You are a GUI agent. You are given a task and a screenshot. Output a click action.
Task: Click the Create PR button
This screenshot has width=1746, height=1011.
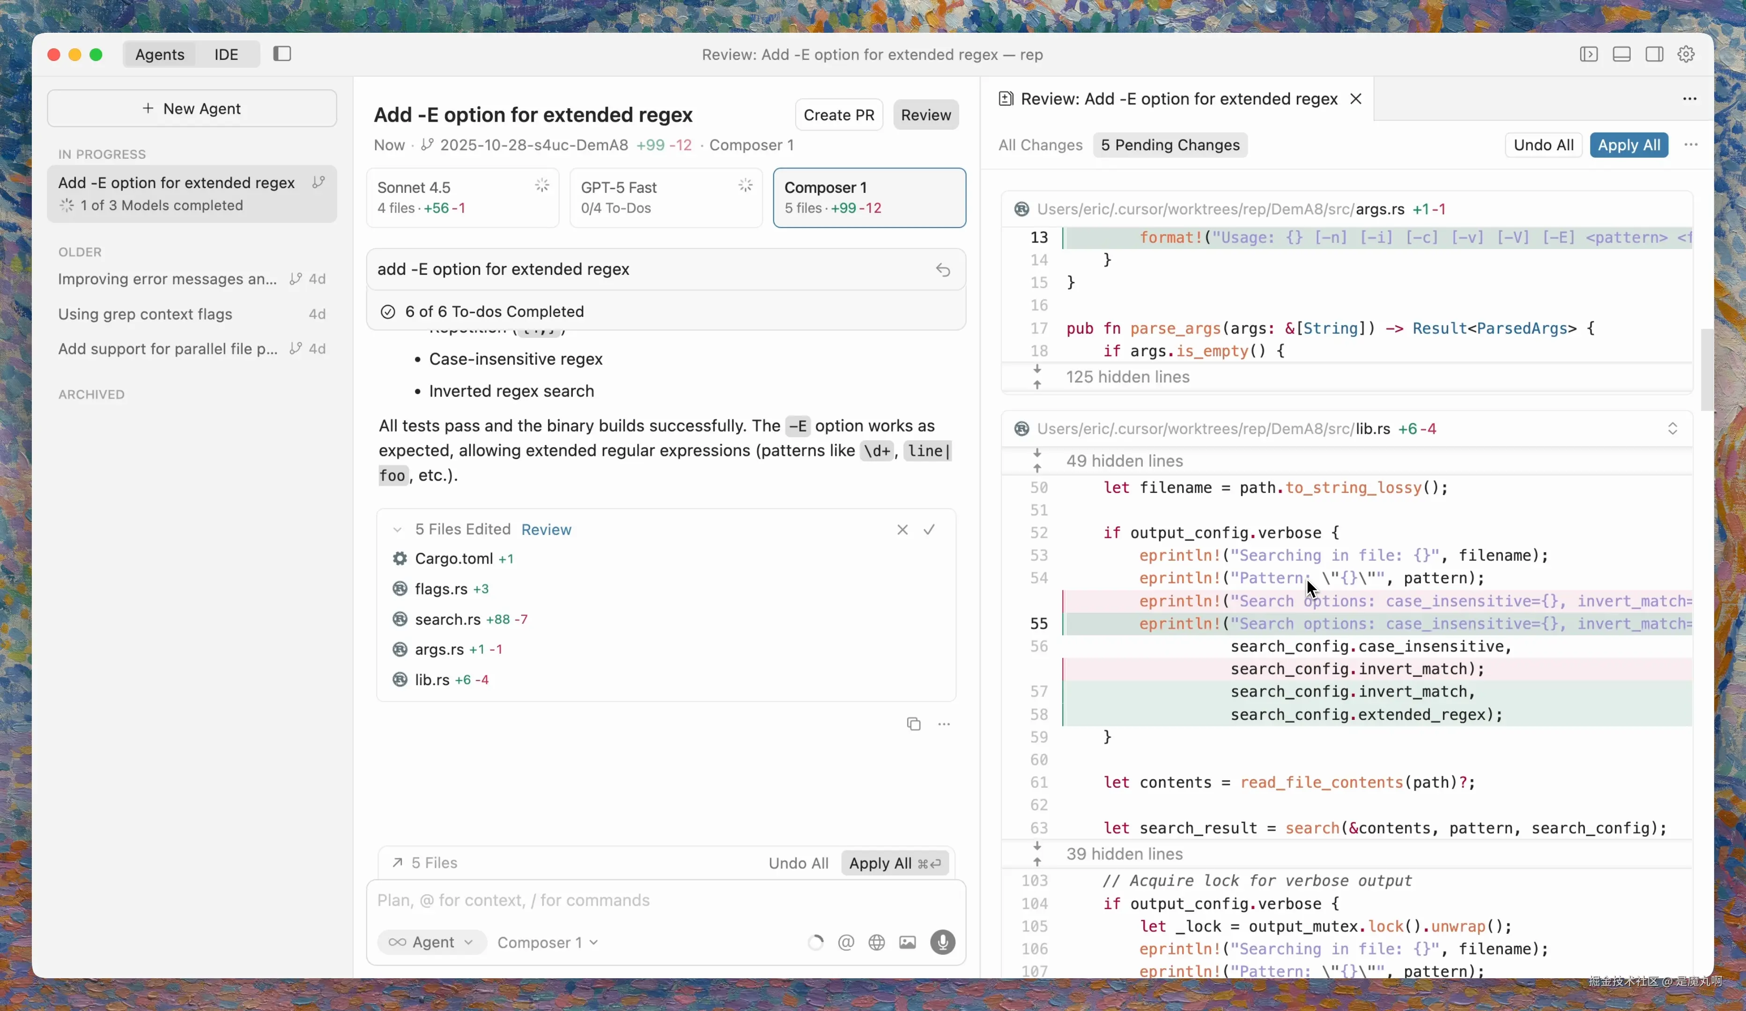point(838,115)
